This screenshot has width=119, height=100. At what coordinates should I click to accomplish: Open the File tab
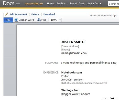coord(8,20)
